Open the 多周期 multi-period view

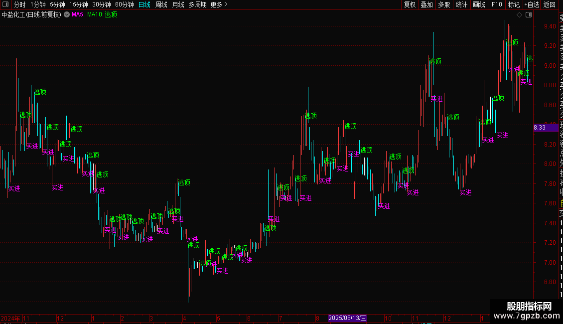point(197,4)
